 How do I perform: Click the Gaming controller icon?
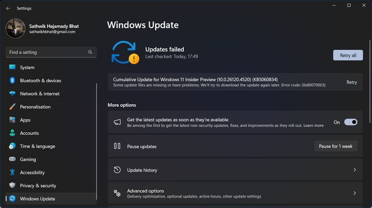pos(13,159)
